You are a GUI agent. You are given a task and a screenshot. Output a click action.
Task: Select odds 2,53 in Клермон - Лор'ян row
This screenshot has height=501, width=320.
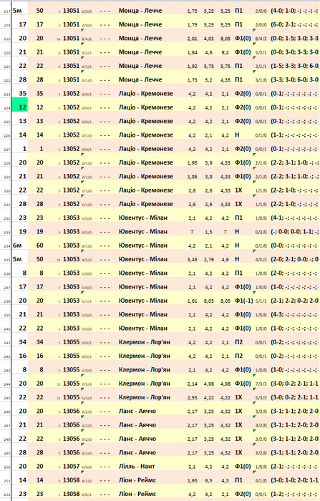(192, 398)
